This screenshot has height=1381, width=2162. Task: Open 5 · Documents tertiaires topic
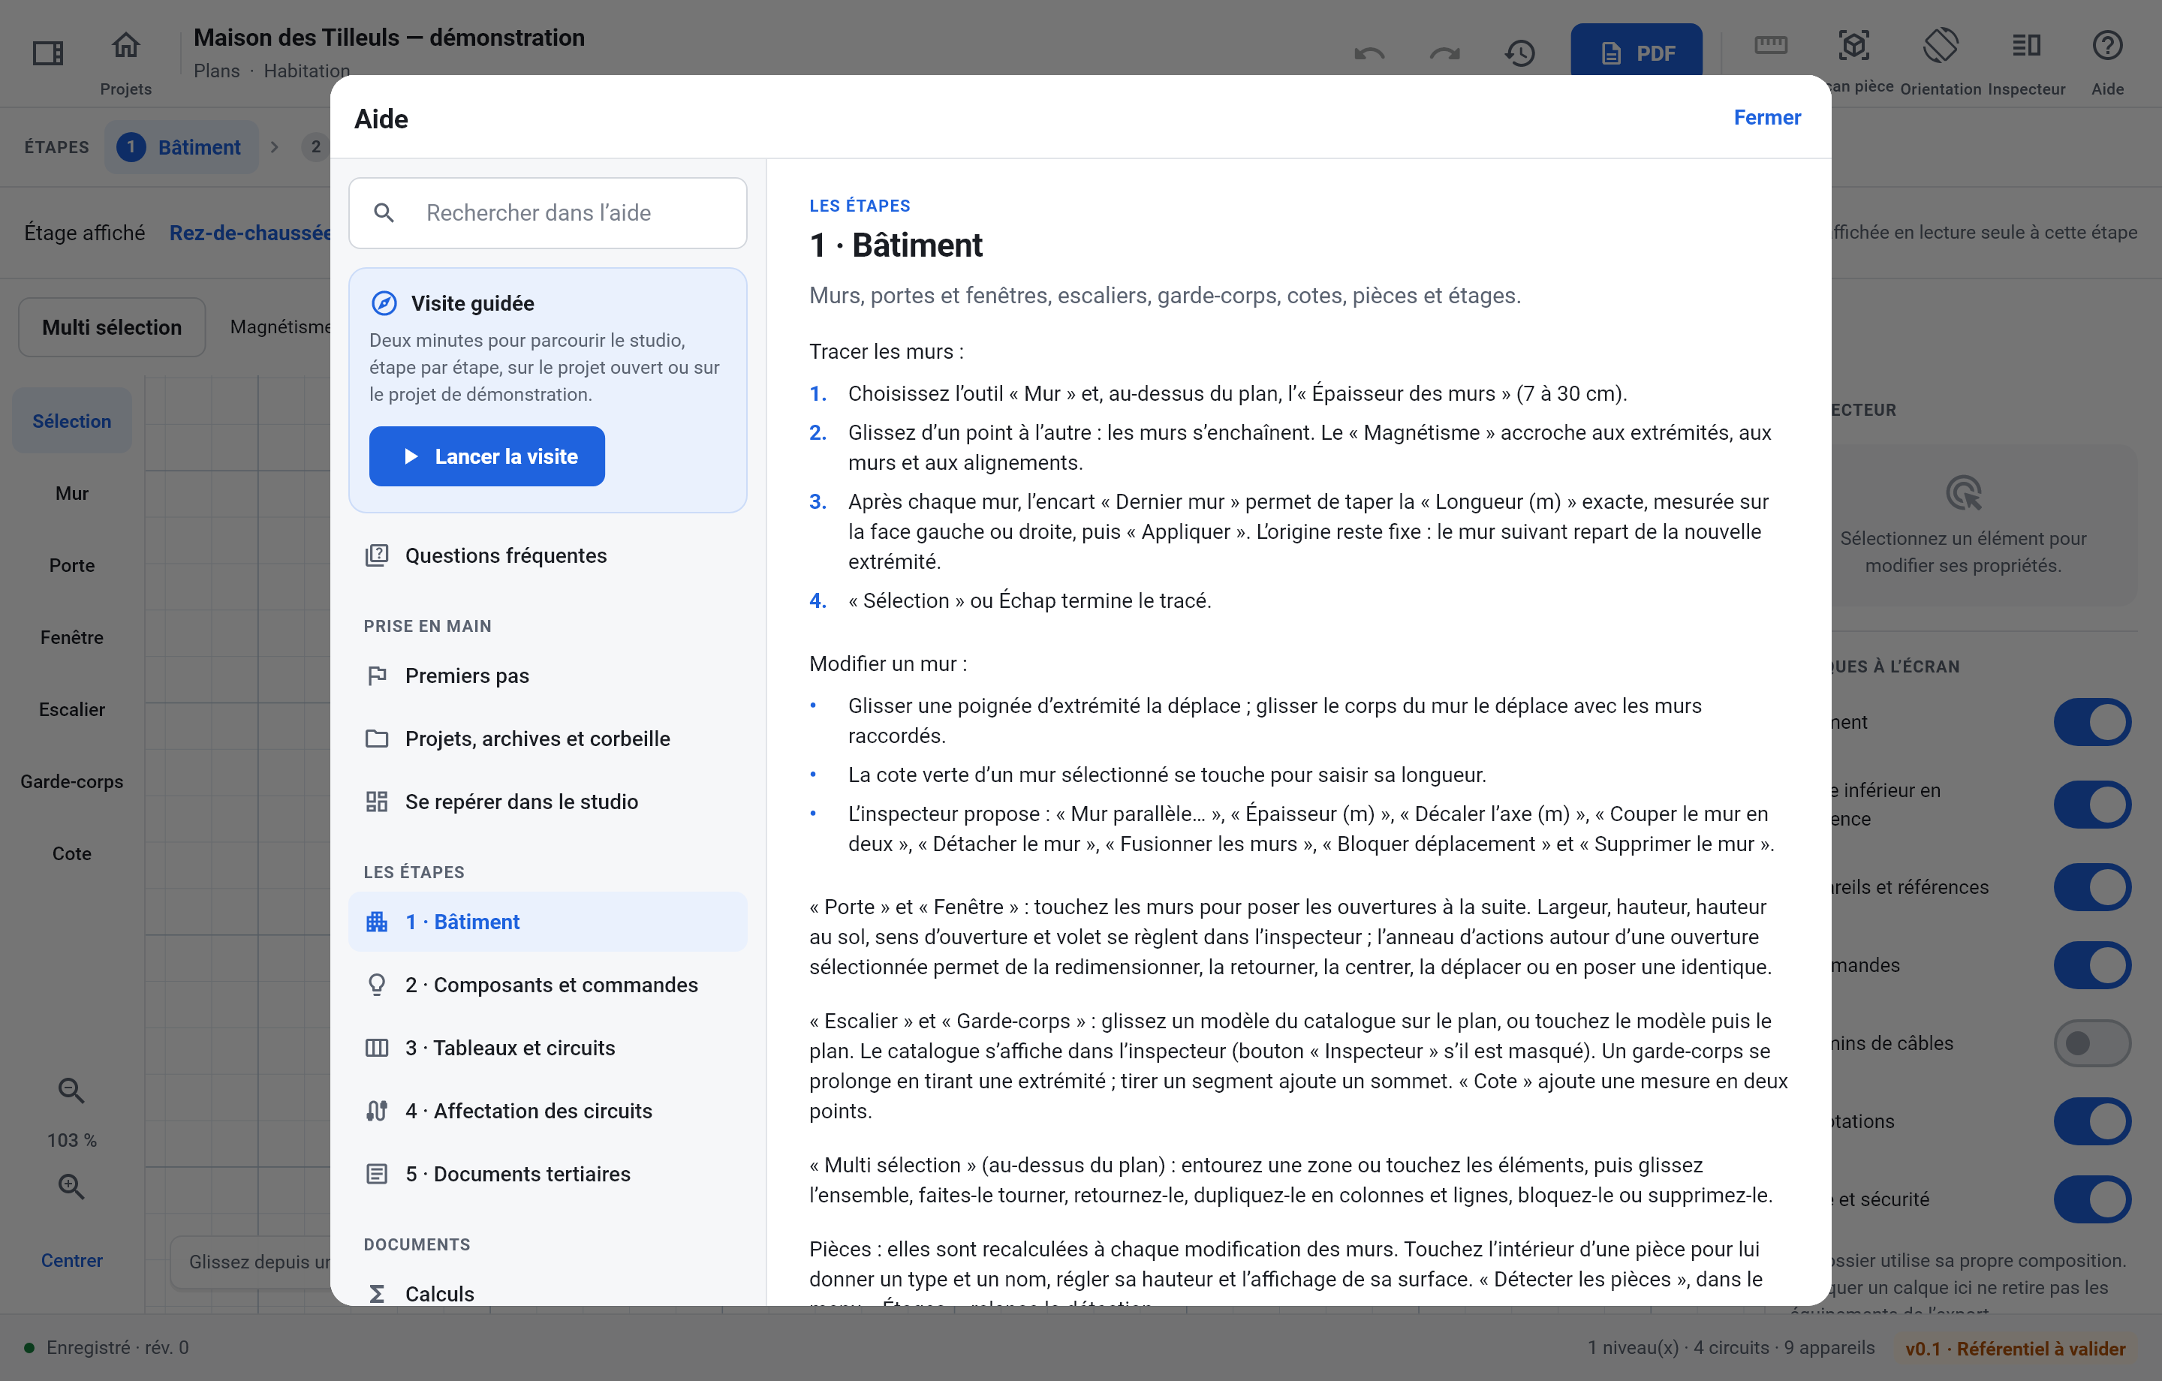point(548,1175)
